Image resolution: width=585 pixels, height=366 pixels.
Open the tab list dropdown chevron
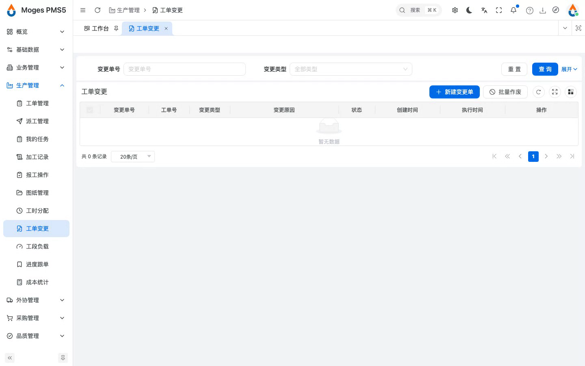click(x=565, y=28)
